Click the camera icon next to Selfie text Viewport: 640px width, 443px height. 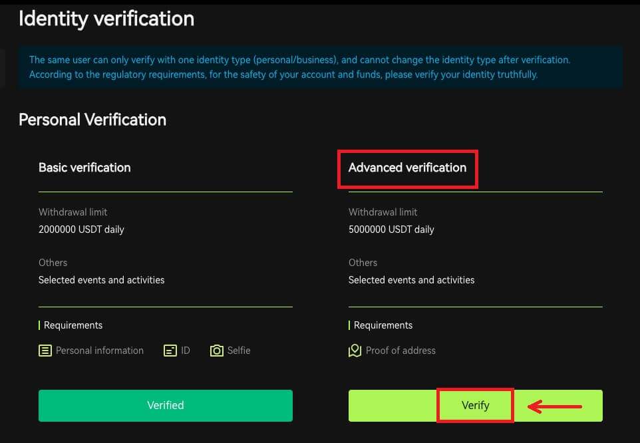217,350
